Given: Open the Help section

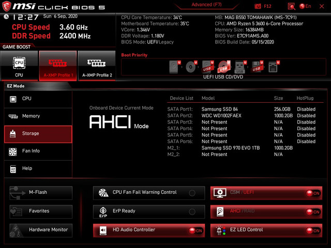Looking at the screenshot, I should coord(38,169).
